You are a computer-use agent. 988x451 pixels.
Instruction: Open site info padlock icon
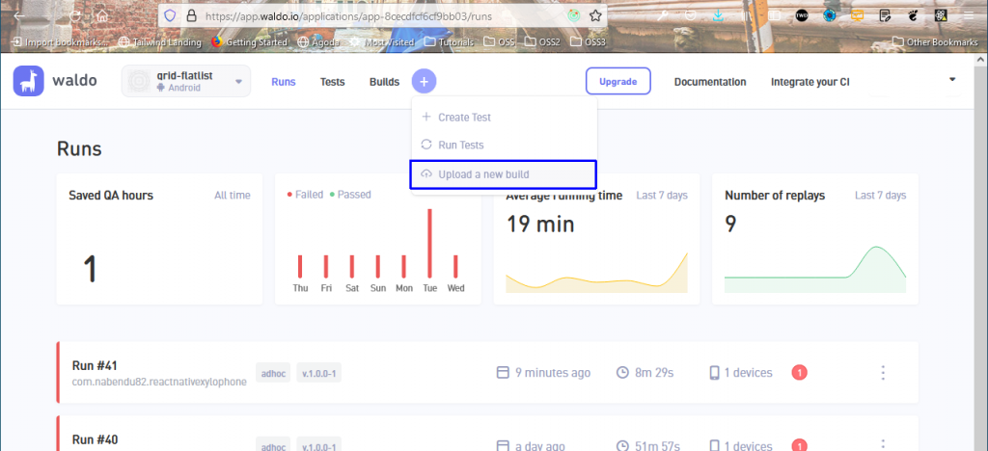tap(192, 16)
